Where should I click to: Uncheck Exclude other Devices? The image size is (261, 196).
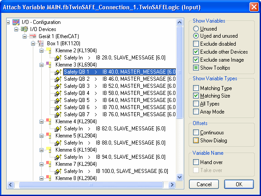click(x=196, y=52)
